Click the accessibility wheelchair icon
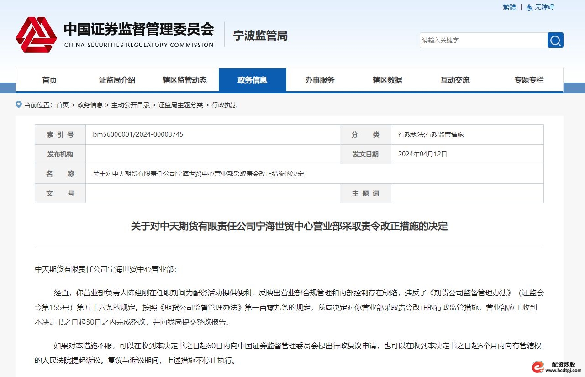Image resolution: width=585 pixels, height=377 pixels. 530,7
